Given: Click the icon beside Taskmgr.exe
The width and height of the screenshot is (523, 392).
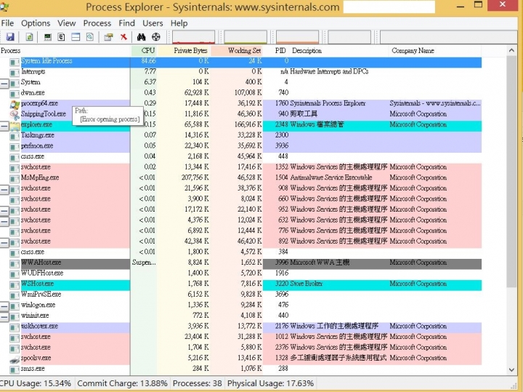Looking at the screenshot, I should 15,136.
